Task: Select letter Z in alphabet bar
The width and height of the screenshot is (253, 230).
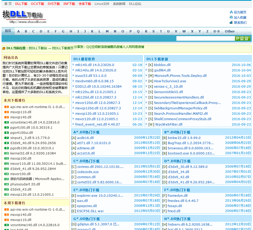Action: pos(207,31)
